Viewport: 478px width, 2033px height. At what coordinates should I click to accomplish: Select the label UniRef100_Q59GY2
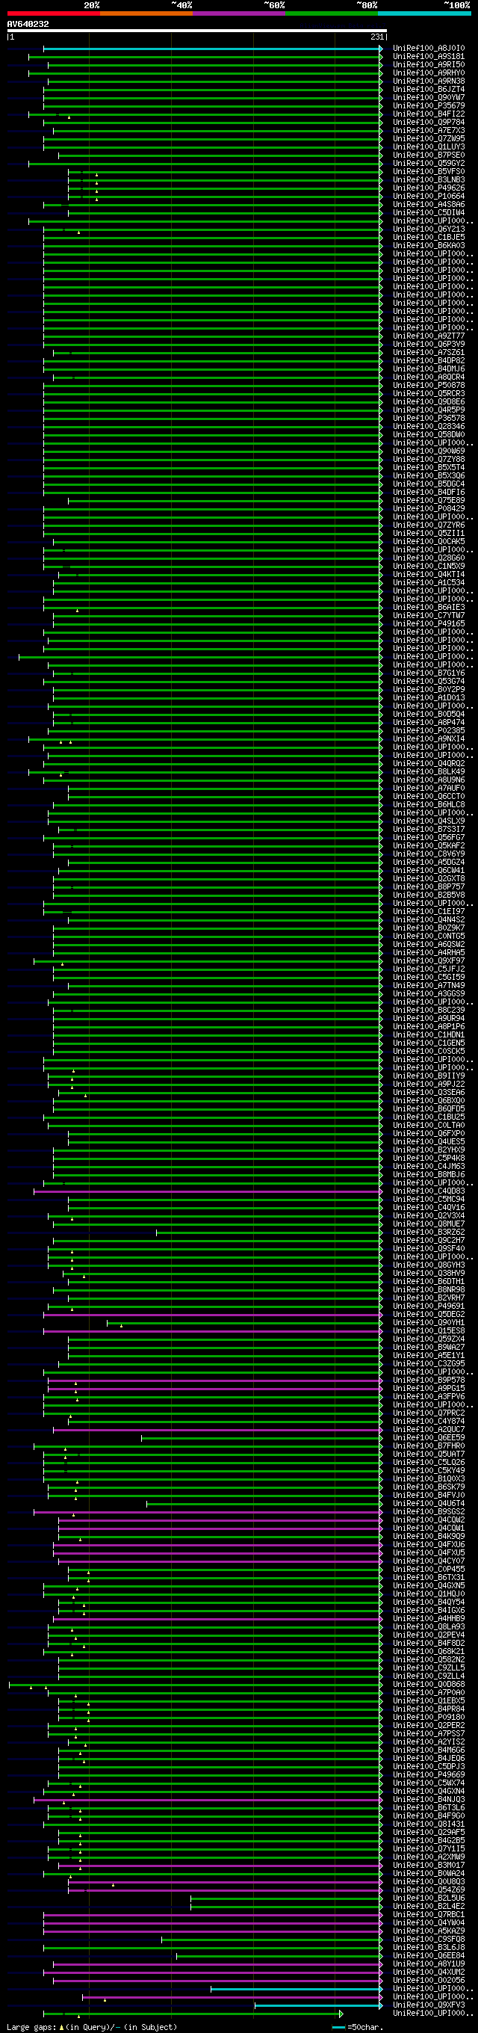429,164
